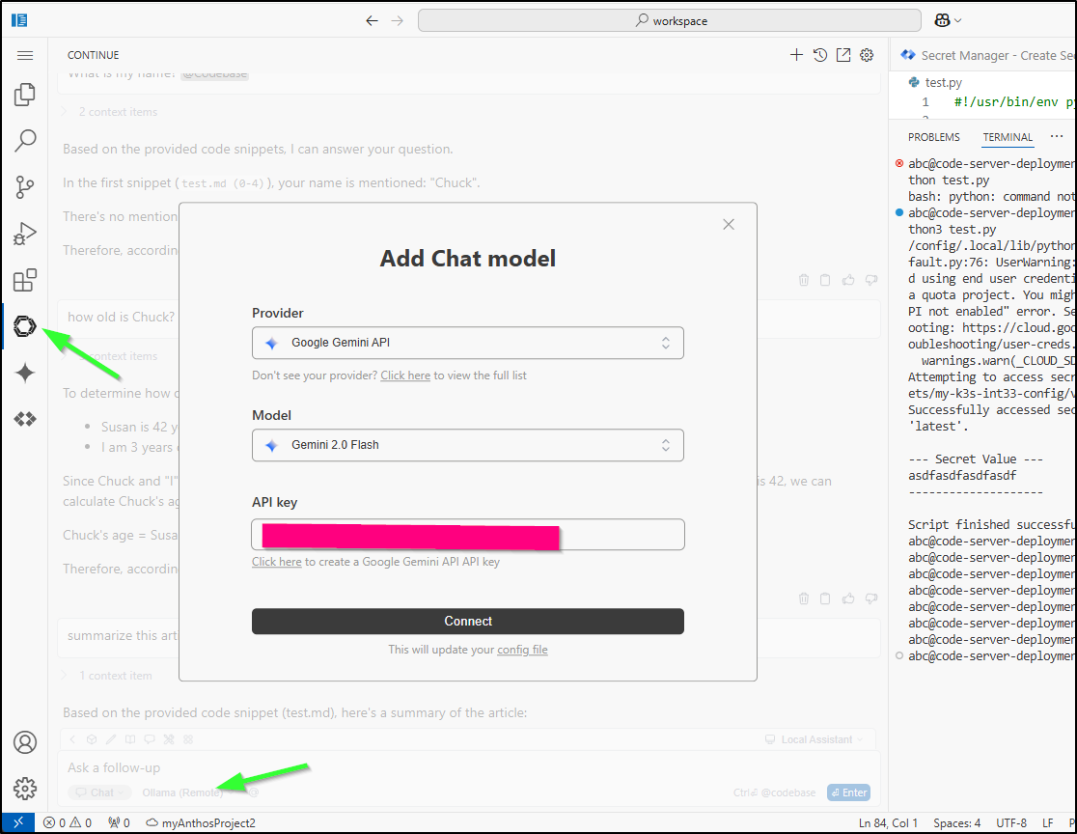
Task: Open the Model dropdown showing Gemini 2.0 Flash
Action: (x=468, y=445)
